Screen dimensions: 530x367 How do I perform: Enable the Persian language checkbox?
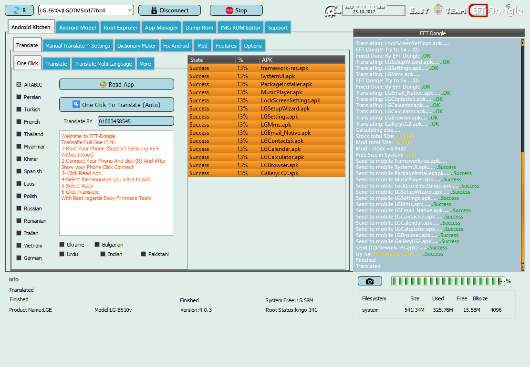[19, 97]
